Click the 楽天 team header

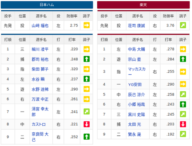(x=143, y=5)
